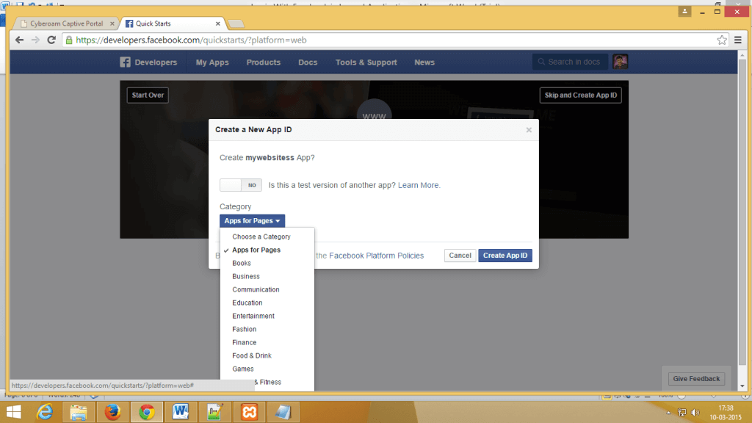Viewport: 752px width, 423px height.
Task: Click the Start Over button
Action: 148,95
